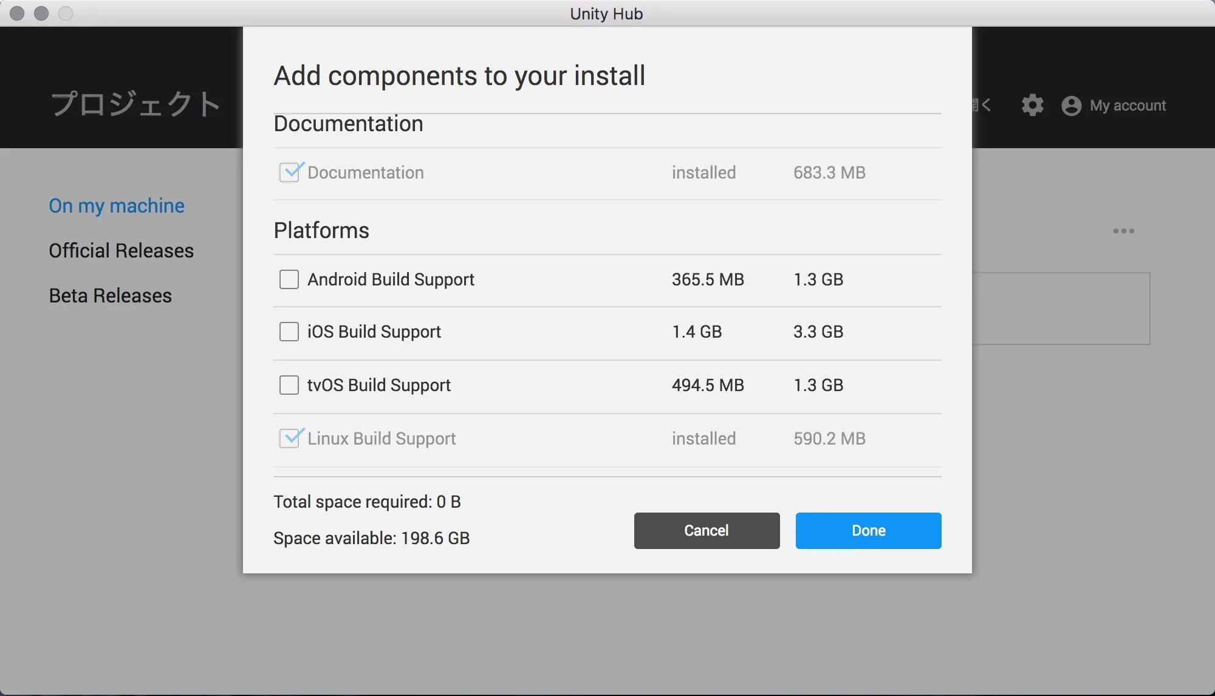Switch to Beta Releases tab

click(x=110, y=295)
